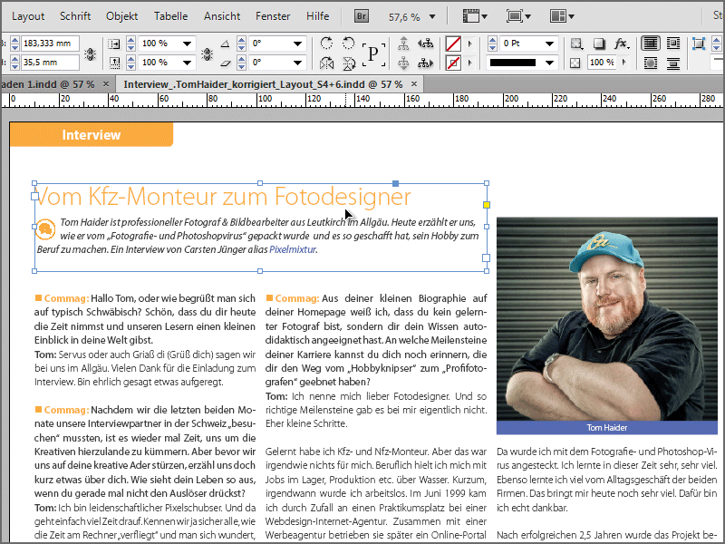Screen dimensions: 725x544
Task: Expand the fill color flyout arrow
Action: tap(470, 44)
